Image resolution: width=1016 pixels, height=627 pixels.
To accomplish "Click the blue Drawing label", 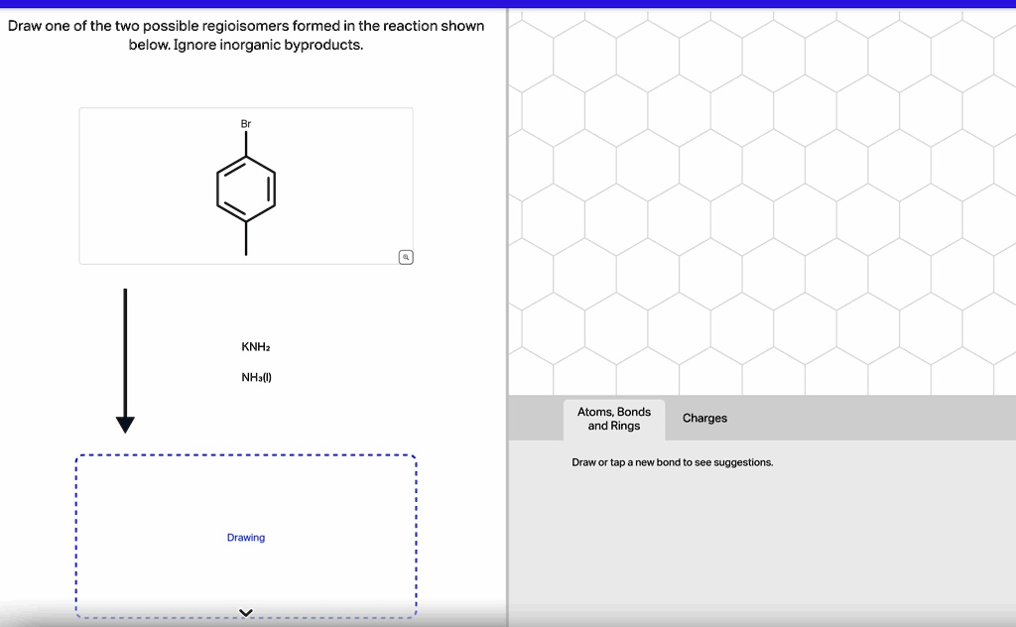I will 245,537.
